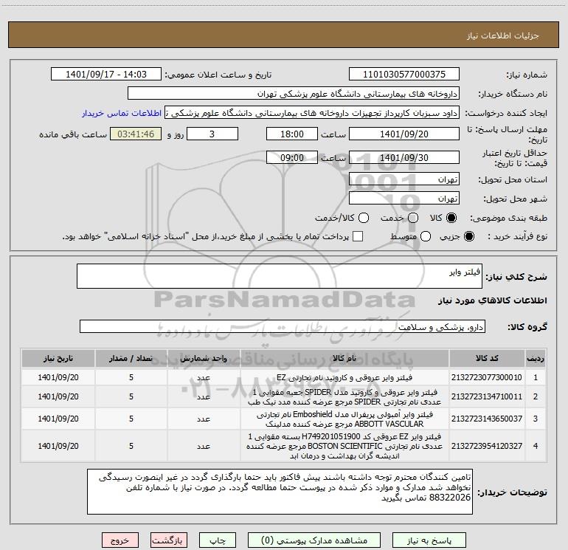Click item code 2132723134710011
Image resolution: width=568 pixels, height=550 pixels.
coord(487,396)
